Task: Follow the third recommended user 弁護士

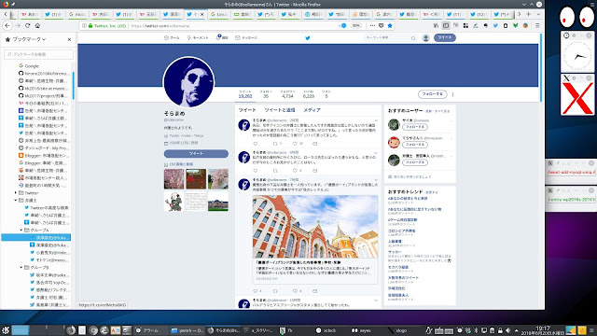Action: pos(415,162)
